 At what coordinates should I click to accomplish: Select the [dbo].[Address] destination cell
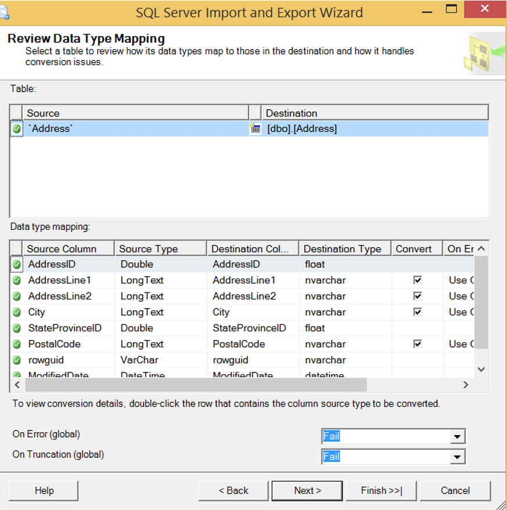point(375,129)
